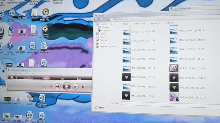Toggle the shuffle control in Media Player
The image size is (220, 123).
[44, 86]
